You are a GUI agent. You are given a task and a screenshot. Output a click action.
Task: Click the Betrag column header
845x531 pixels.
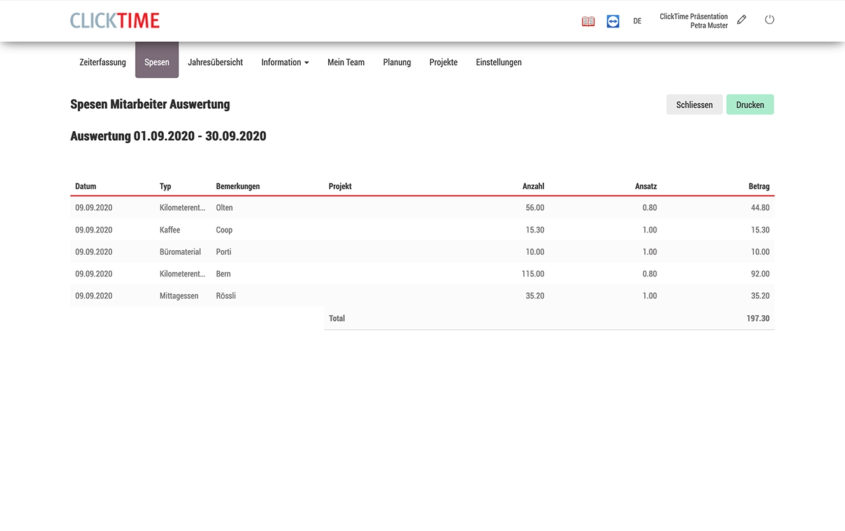point(759,187)
